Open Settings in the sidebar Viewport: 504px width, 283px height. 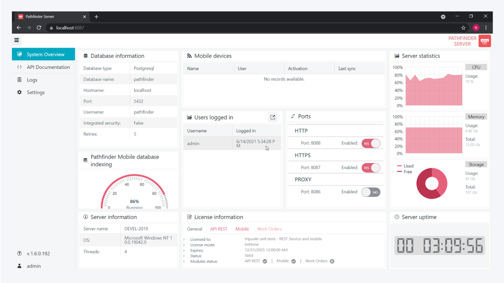[44, 92]
